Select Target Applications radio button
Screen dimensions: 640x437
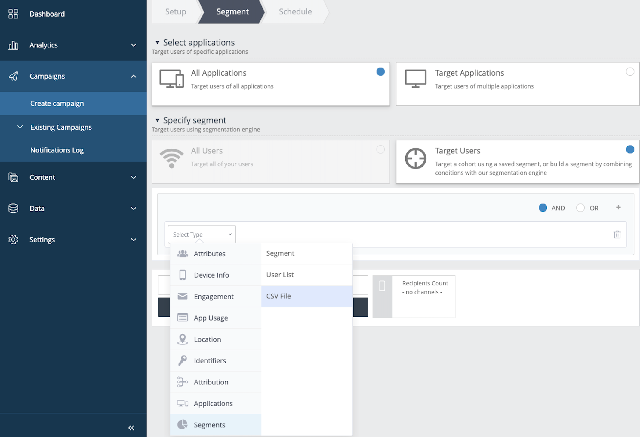(630, 72)
